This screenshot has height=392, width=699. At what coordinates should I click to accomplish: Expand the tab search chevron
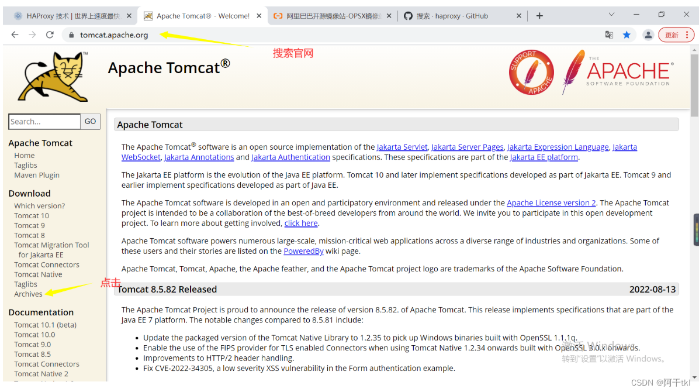click(611, 14)
